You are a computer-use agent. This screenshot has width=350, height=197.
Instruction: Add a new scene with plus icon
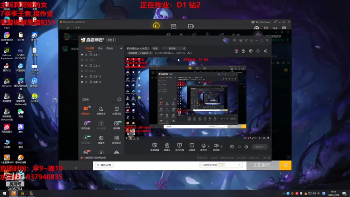pyautogui.click(x=121, y=48)
